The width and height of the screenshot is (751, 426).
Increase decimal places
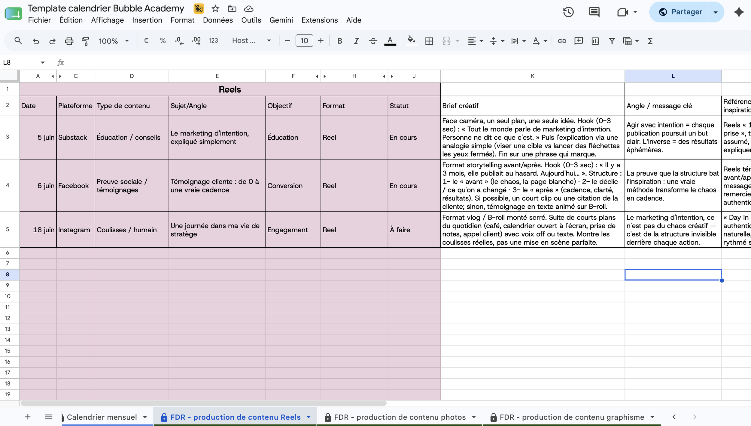click(196, 41)
